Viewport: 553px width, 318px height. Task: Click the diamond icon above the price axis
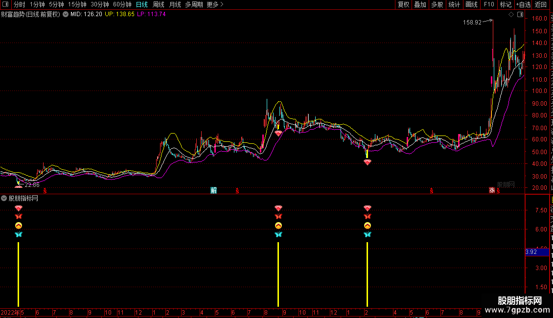click(x=511, y=15)
